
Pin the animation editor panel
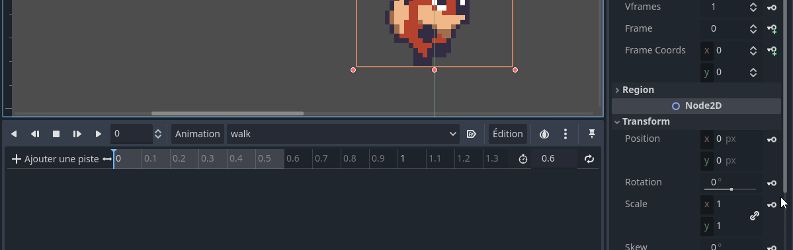pyautogui.click(x=592, y=134)
